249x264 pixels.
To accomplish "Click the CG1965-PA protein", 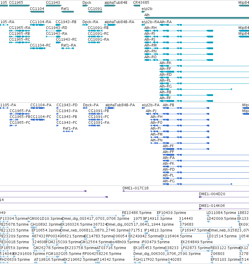I will pos(20,114).
